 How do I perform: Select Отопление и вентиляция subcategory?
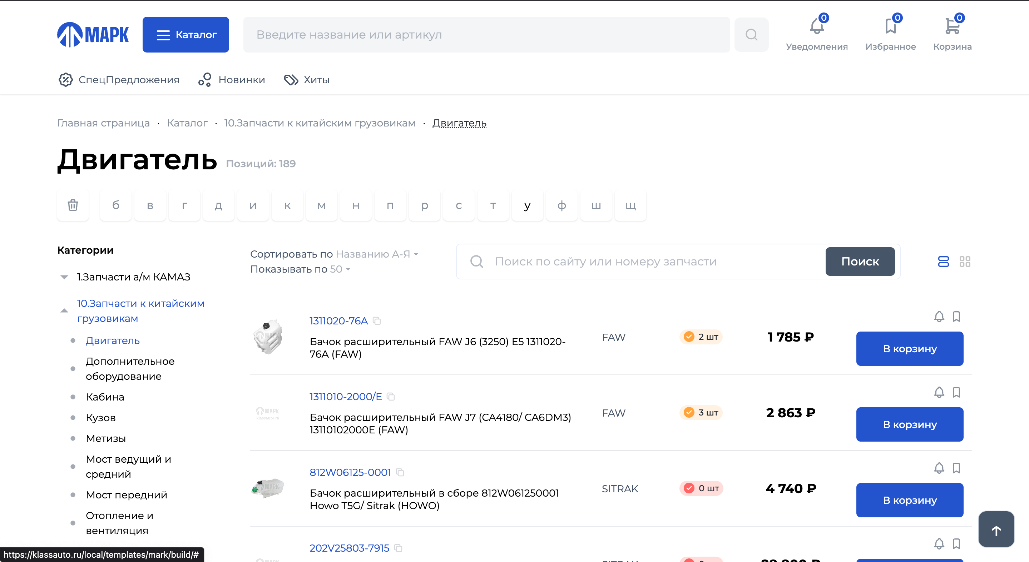pyautogui.click(x=119, y=523)
